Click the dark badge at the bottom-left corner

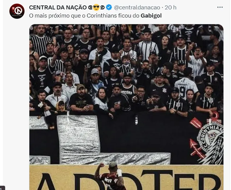pos(2,188)
